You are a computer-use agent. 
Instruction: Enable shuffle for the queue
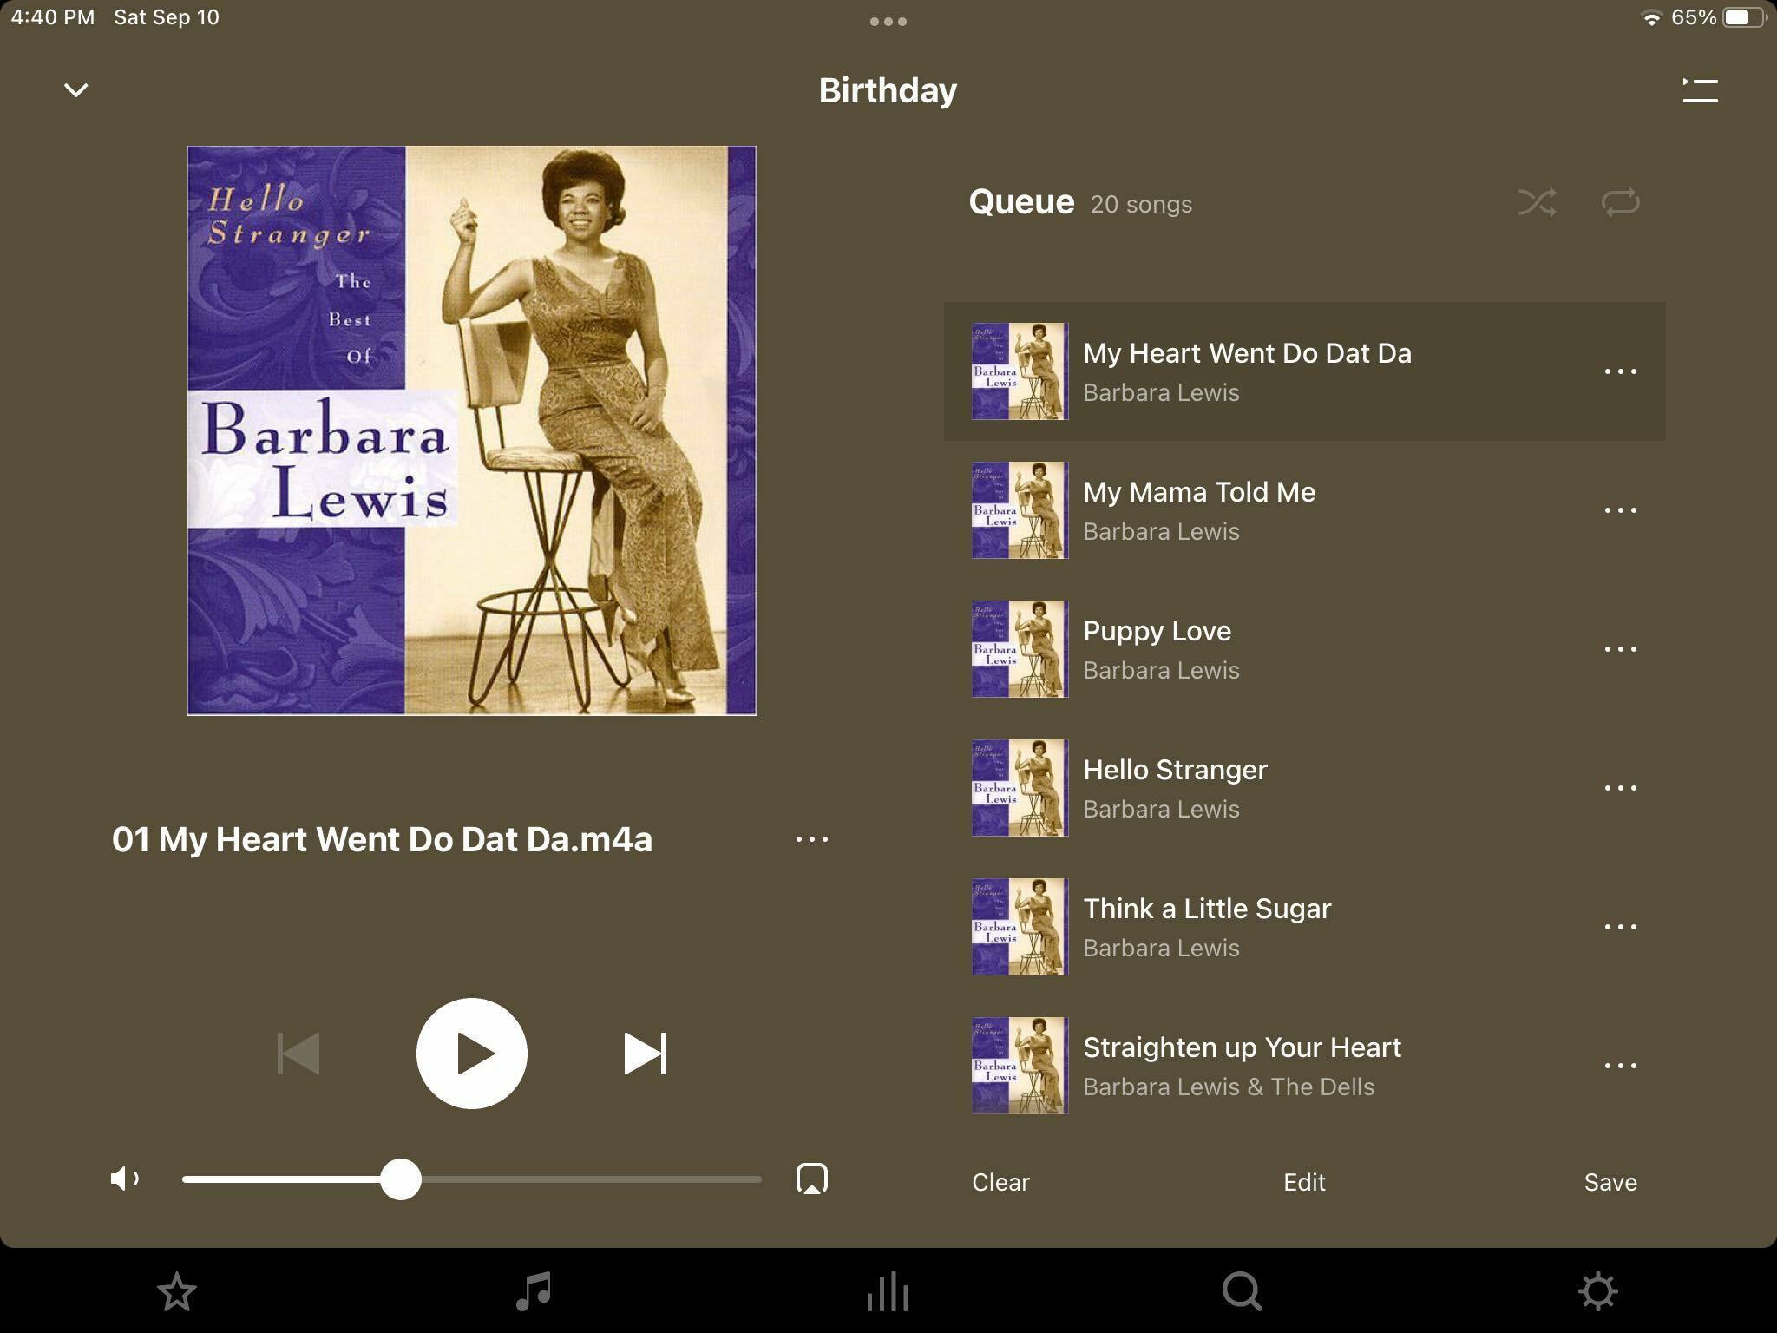point(1537,202)
